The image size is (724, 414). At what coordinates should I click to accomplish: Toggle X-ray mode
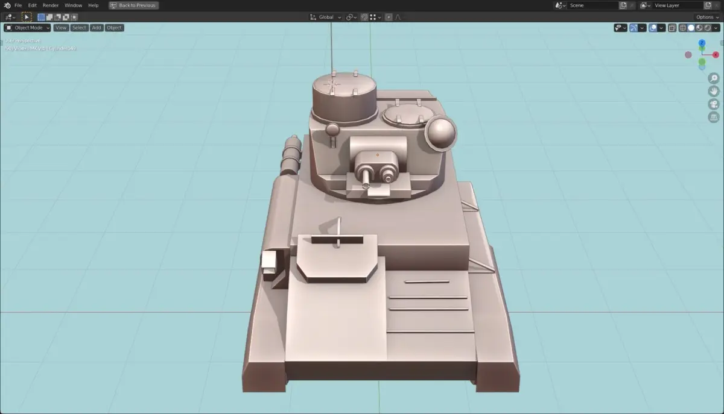click(x=672, y=28)
